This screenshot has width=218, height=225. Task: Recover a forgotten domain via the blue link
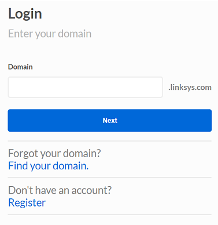pos(48,166)
